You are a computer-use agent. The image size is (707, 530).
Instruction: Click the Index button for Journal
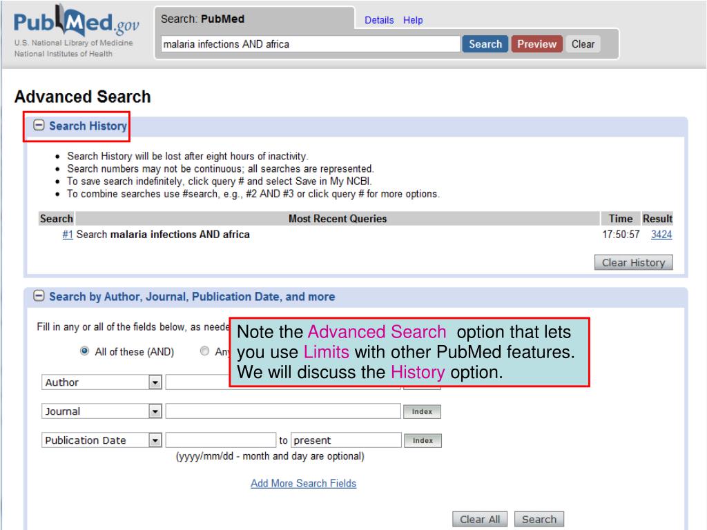(x=422, y=411)
